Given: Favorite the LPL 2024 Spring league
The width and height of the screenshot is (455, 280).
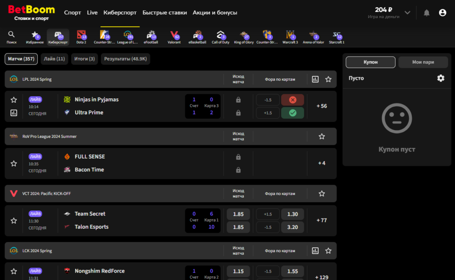Looking at the screenshot, I should click(328, 79).
